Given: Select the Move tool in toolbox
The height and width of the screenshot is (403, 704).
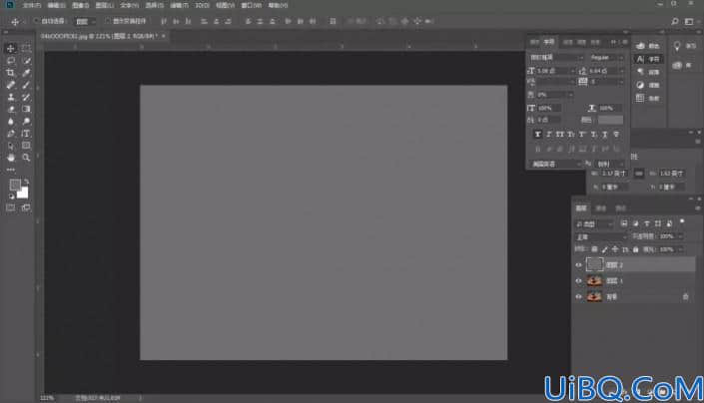Looking at the screenshot, I should click(x=11, y=48).
